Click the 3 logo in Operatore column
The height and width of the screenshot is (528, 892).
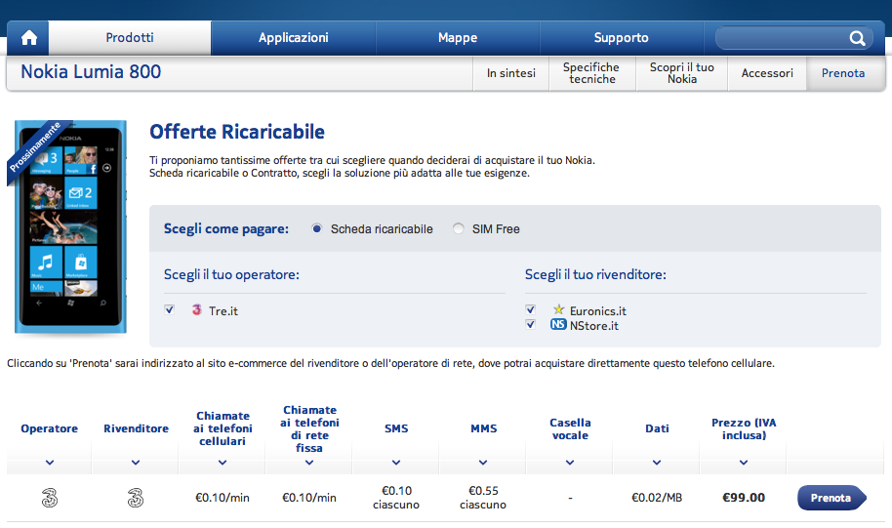tap(49, 498)
